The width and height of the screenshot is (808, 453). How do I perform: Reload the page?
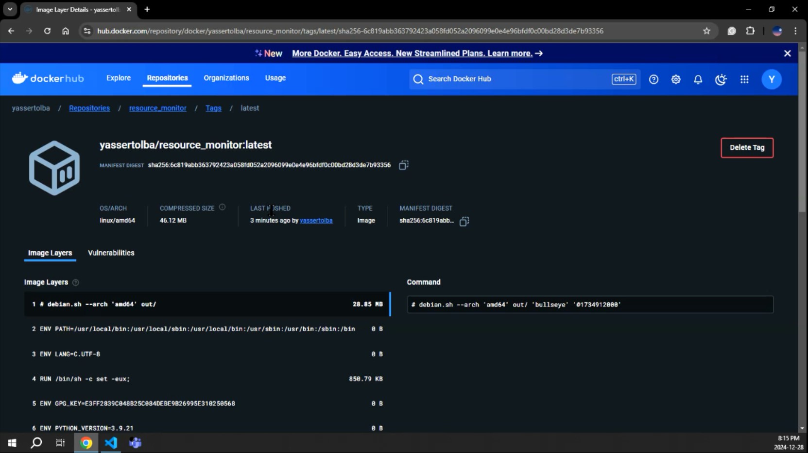click(x=47, y=31)
